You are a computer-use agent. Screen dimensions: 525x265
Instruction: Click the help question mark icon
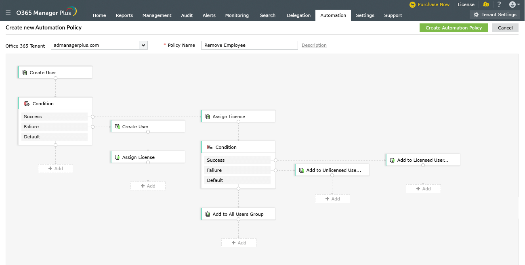click(x=499, y=4)
